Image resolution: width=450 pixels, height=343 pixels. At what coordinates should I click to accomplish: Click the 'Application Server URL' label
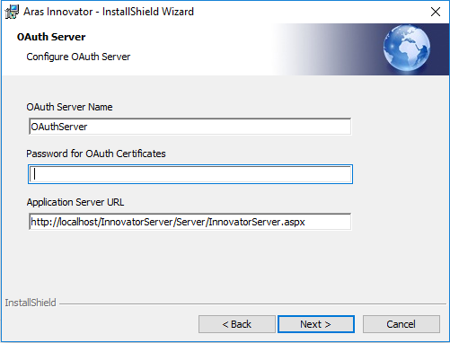(x=75, y=202)
